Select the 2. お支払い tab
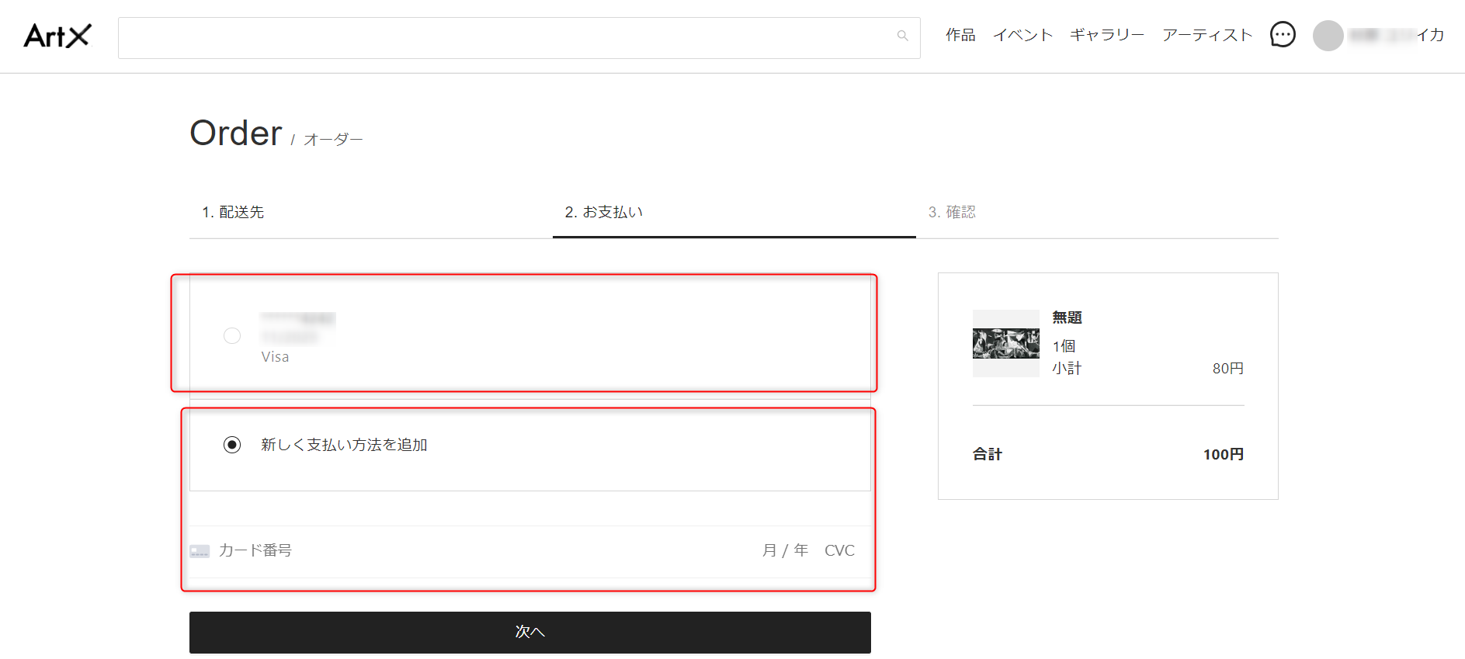The width and height of the screenshot is (1465, 659). coord(734,213)
